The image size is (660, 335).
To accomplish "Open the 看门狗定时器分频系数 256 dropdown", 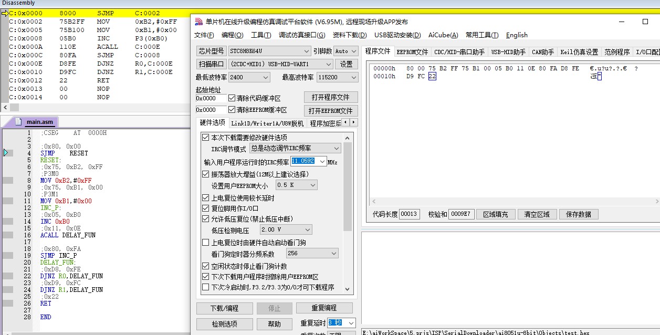I will coord(312,254).
